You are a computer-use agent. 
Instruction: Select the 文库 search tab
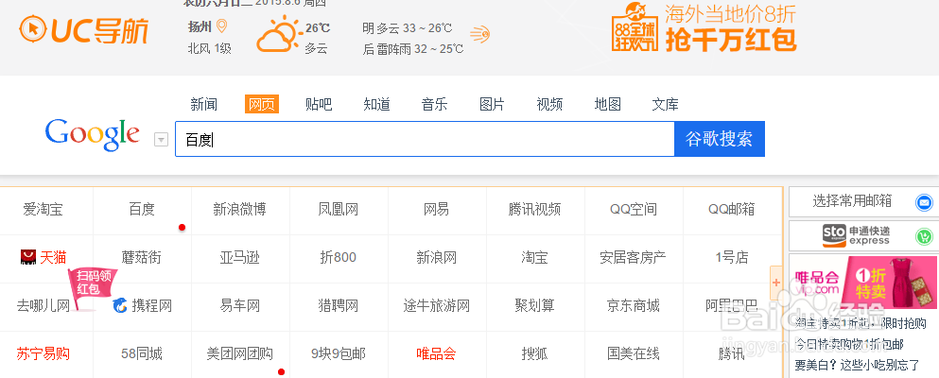pyautogui.click(x=666, y=104)
